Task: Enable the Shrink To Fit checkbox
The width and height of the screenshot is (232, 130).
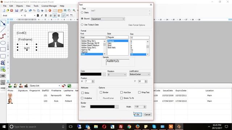Action: click(x=121, y=98)
